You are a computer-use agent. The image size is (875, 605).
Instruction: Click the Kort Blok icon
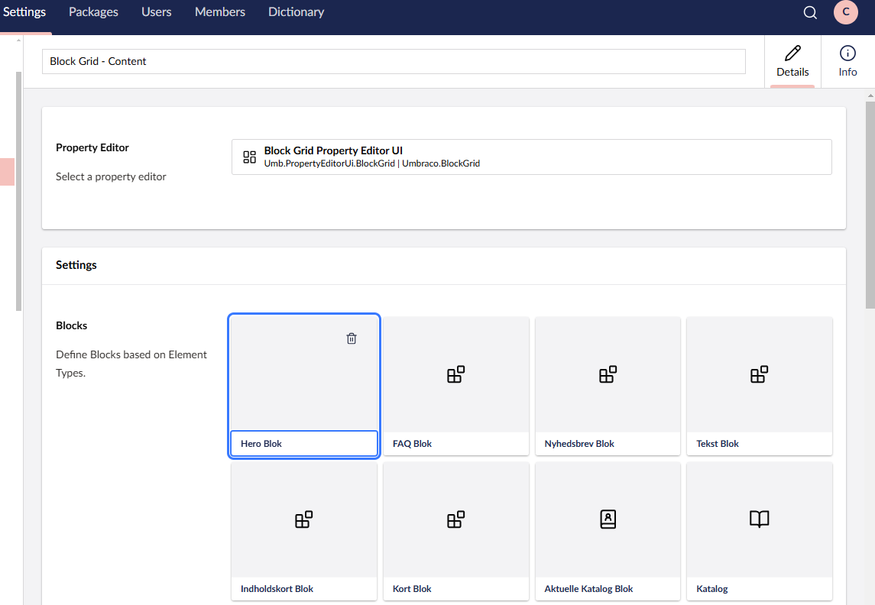coord(455,519)
